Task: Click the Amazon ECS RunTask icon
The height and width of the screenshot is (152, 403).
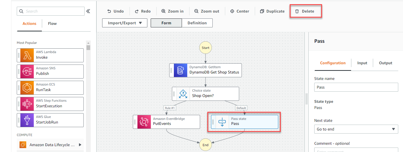Action: coord(27,88)
